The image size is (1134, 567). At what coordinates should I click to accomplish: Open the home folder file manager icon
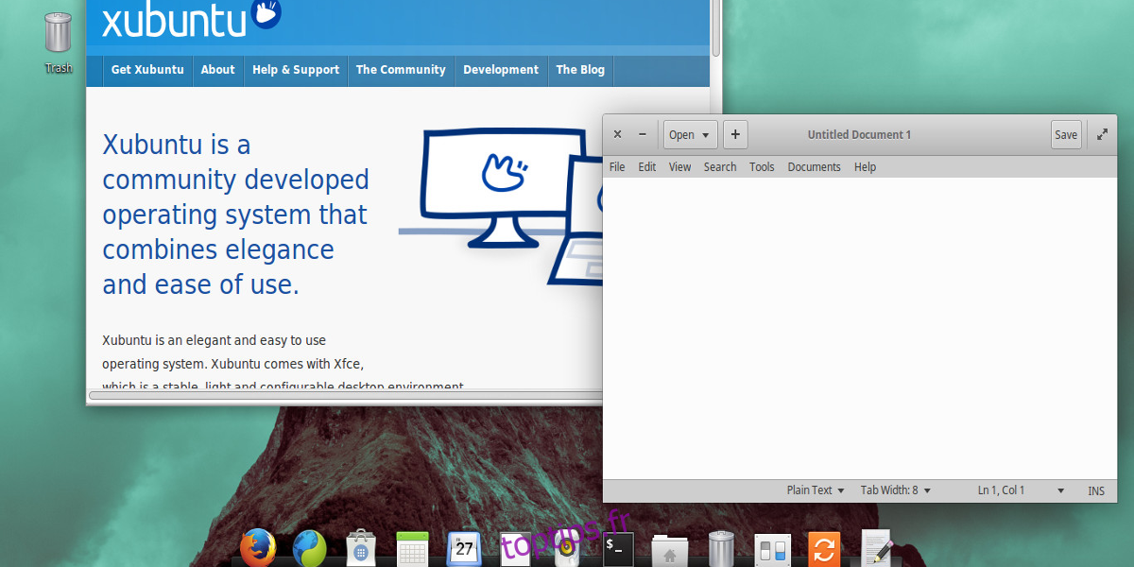pyautogui.click(x=669, y=550)
